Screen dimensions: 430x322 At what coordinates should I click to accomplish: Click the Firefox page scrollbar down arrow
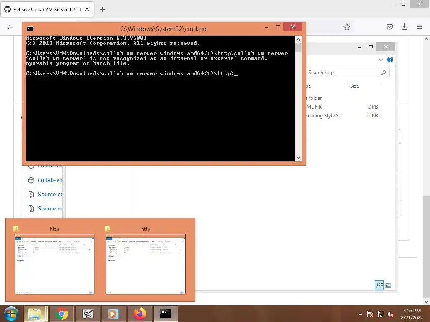pos(426,302)
